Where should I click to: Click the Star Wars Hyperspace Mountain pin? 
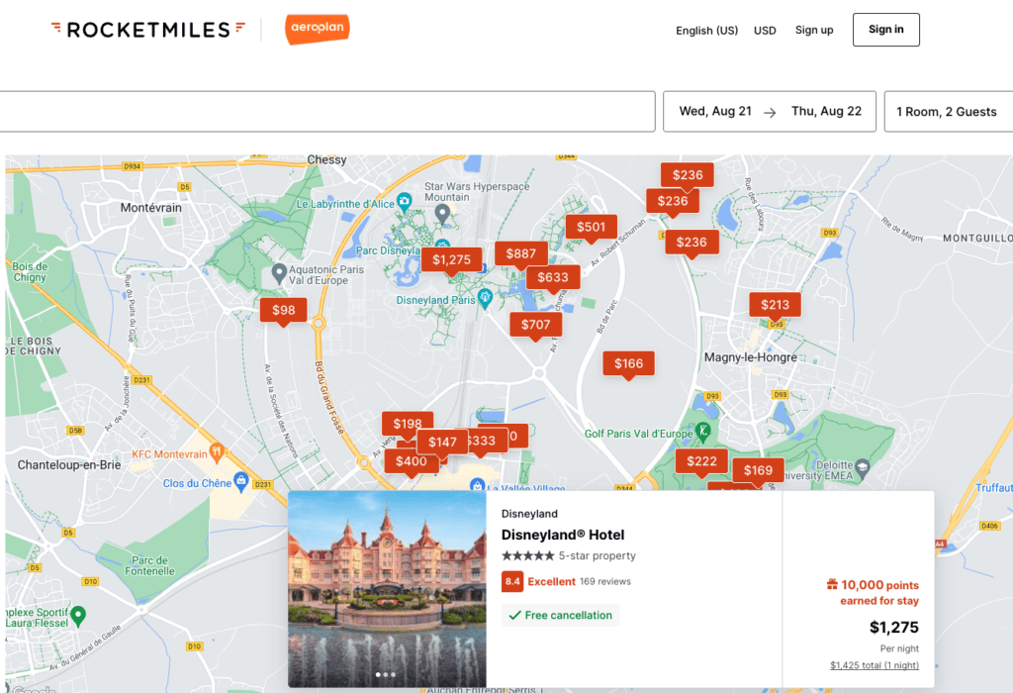[x=443, y=212]
